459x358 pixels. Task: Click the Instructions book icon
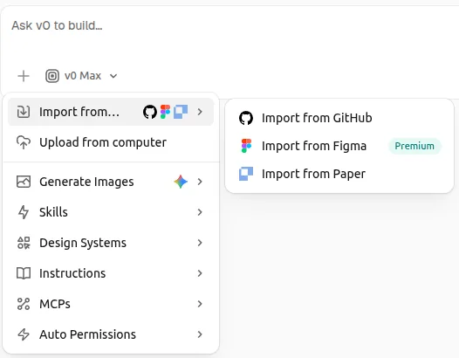pyautogui.click(x=24, y=273)
